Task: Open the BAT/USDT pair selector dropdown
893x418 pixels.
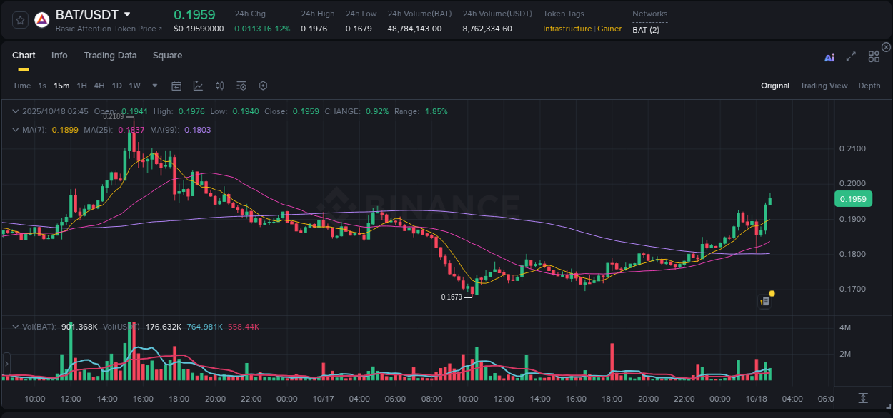Action: (126, 14)
